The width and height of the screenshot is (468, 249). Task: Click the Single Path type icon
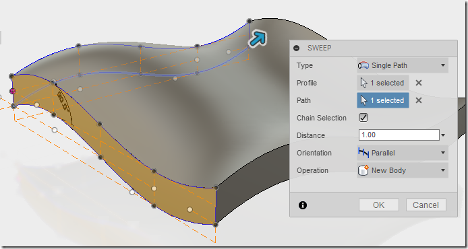coord(363,65)
